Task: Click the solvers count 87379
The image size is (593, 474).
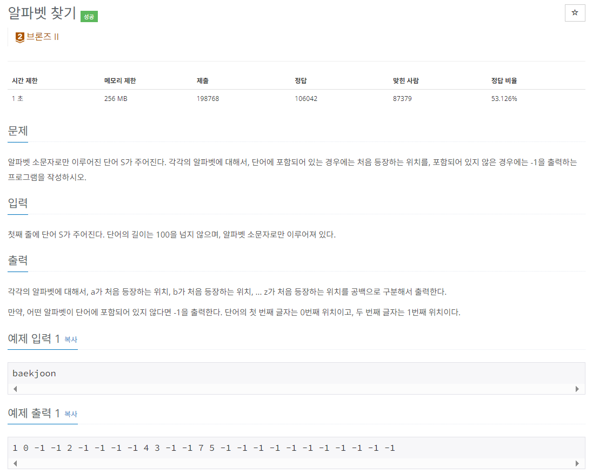Action: [x=402, y=99]
